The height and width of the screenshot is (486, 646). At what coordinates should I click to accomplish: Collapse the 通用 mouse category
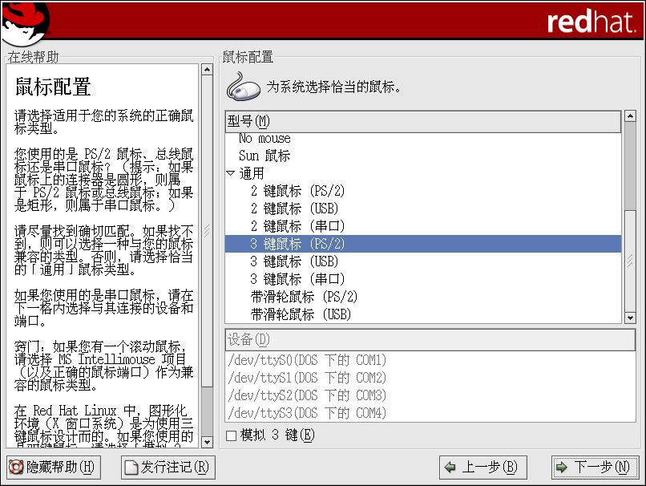[x=231, y=173]
